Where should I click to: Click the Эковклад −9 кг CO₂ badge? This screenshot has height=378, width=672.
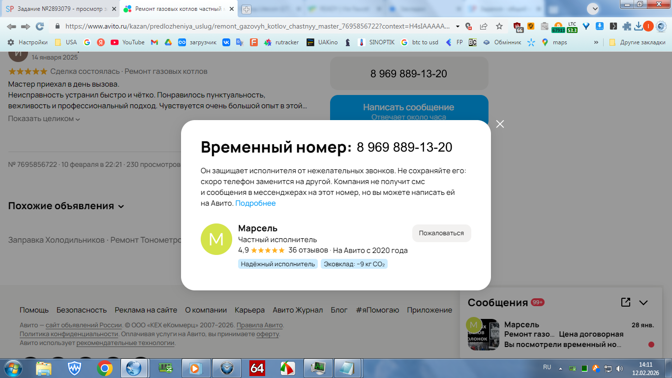354,264
